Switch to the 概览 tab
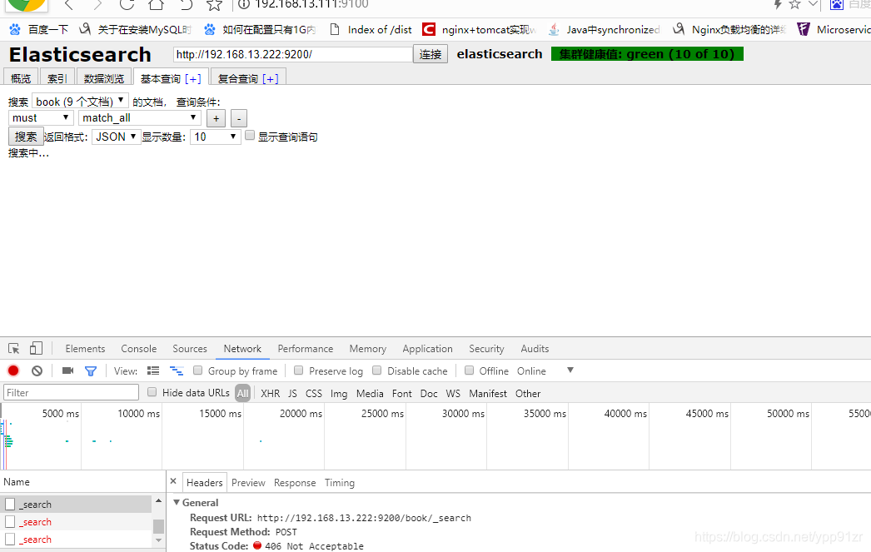 (21, 78)
